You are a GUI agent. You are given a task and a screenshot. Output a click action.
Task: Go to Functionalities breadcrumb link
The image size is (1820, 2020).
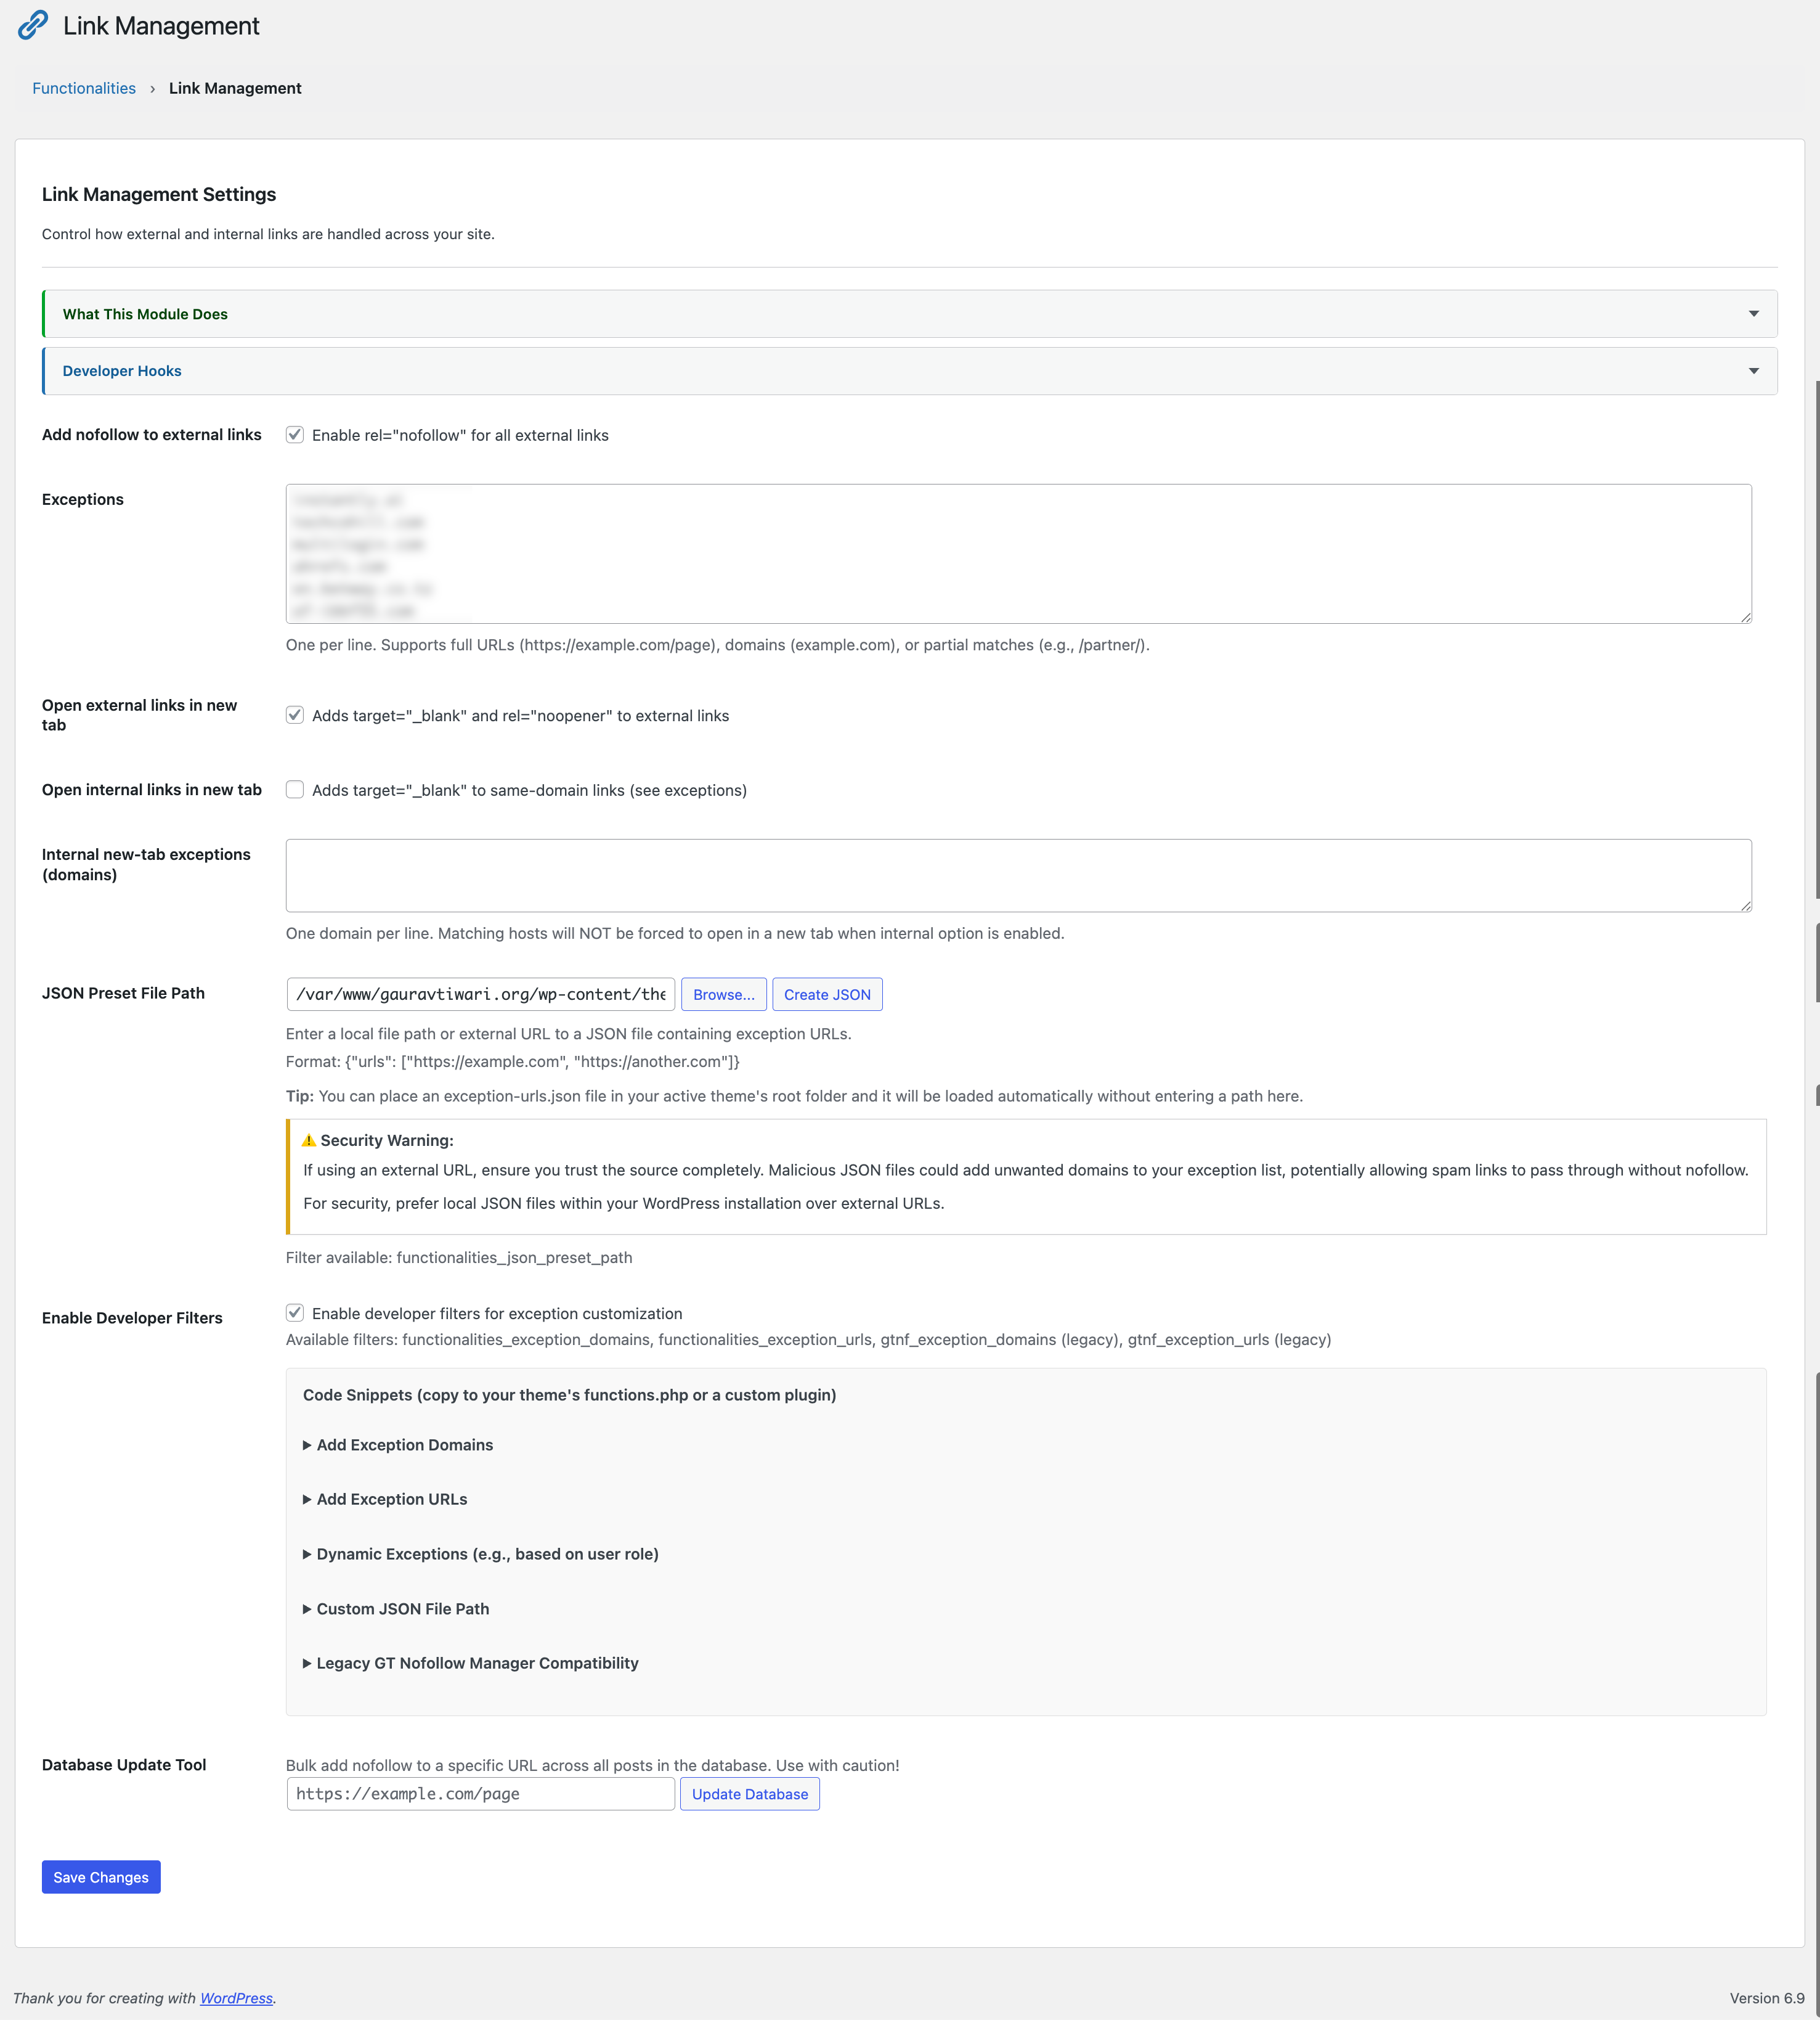click(x=84, y=88)
